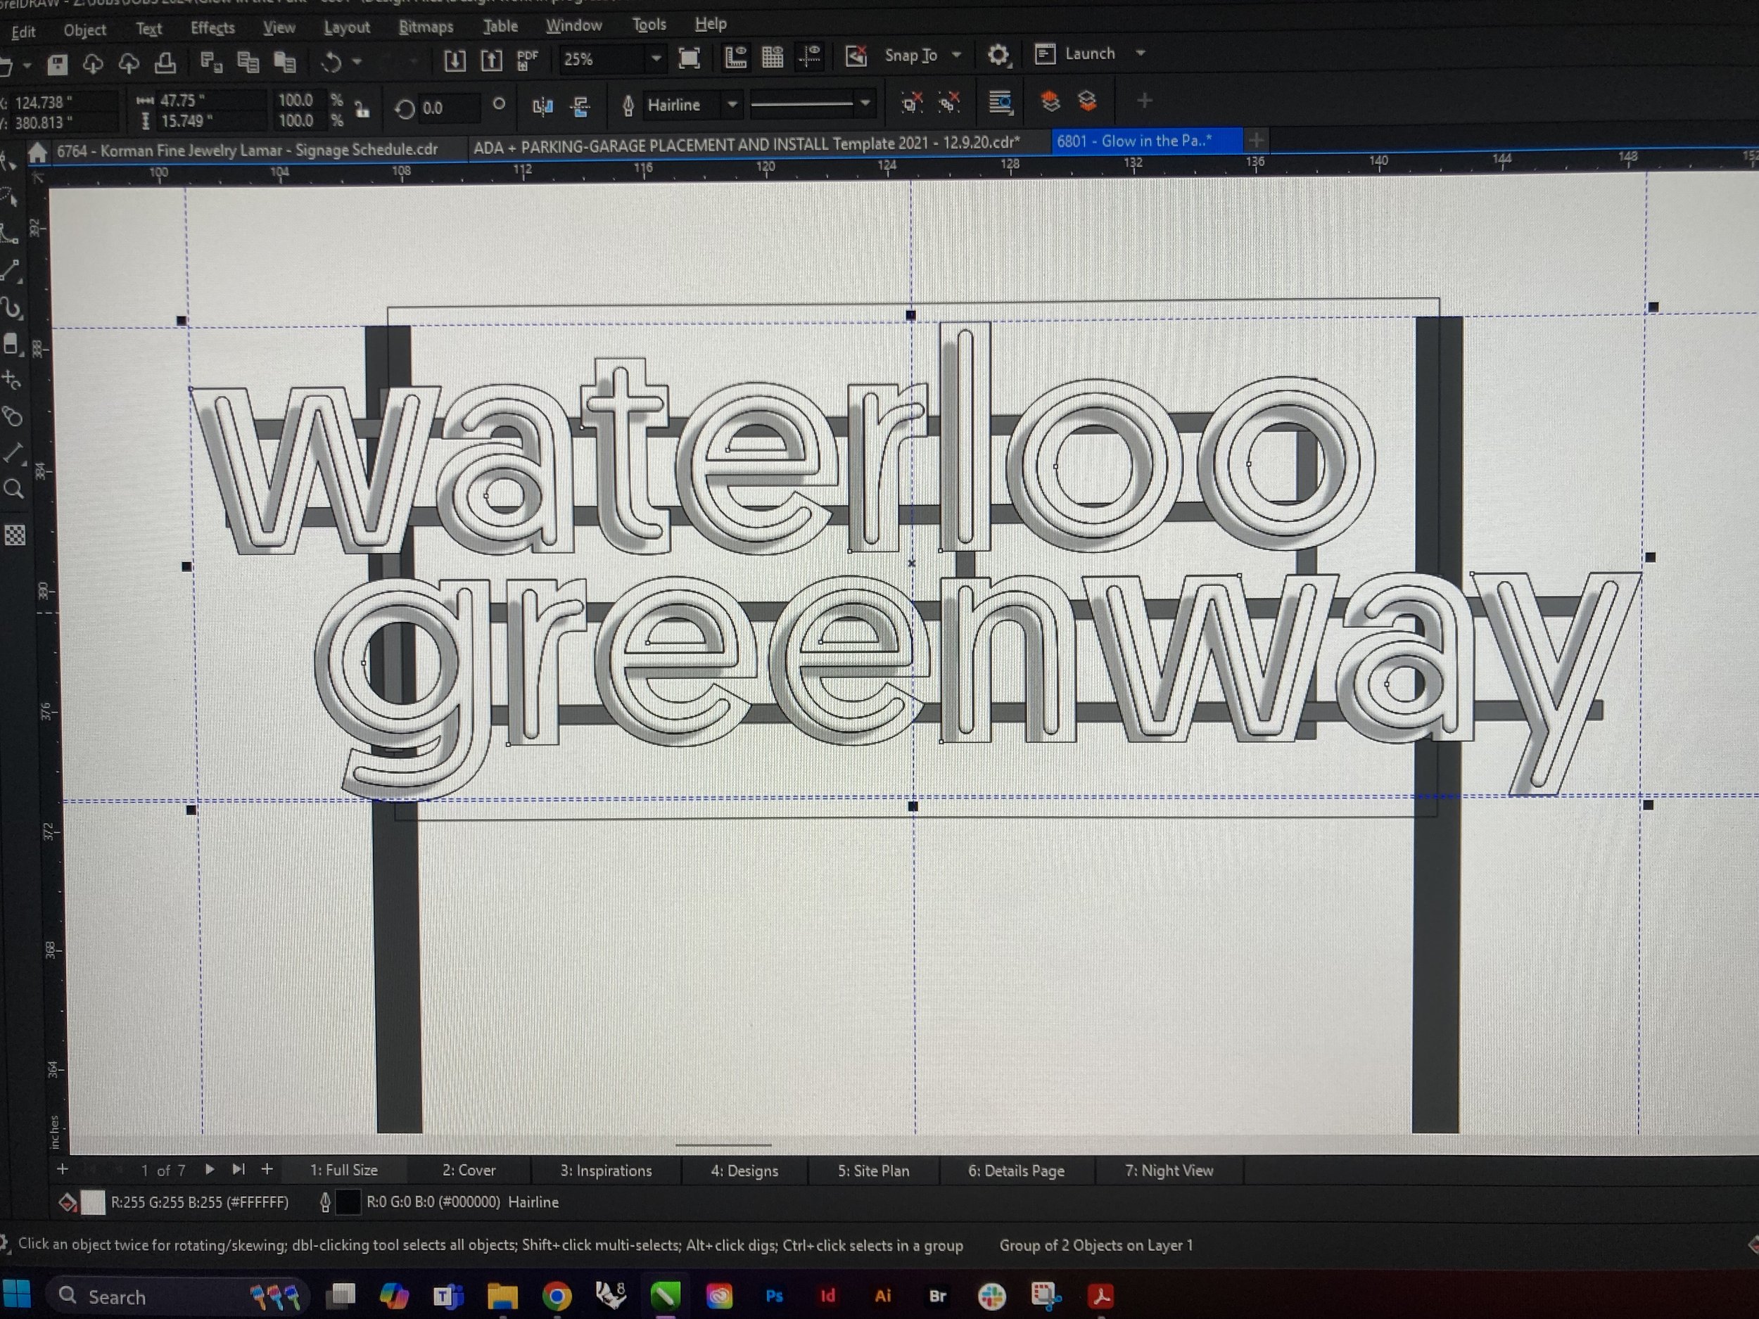This screenshot has width=1759, height=1319.
Task: Jump to last page button
Action: point(238,1168)
